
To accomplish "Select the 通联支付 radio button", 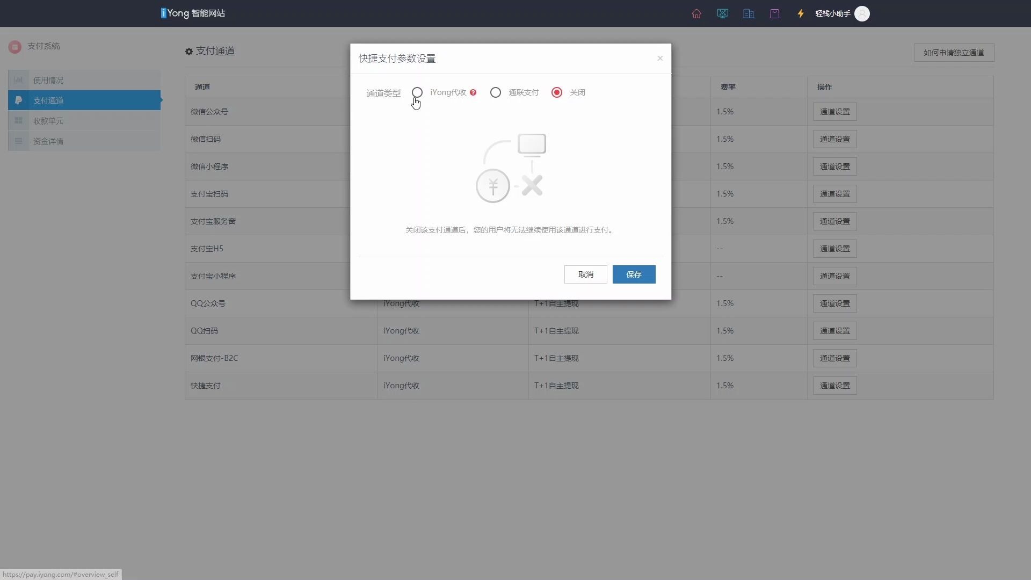I will tap(496, 92).
